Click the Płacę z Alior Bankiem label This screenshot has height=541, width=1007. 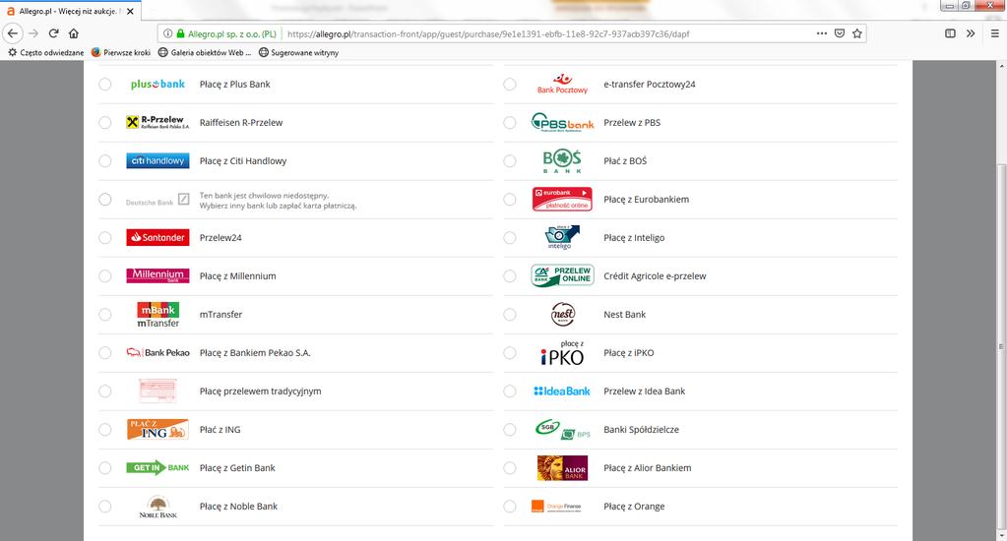pyautogui.click(x=648, y=468)
